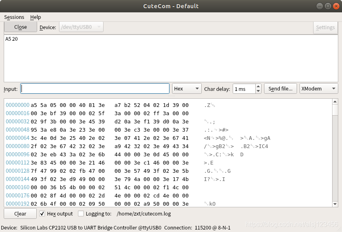The width and height of the screenshot is (342, 232).
Task: Increase Char delay with the up arrow
Action: 258,86
